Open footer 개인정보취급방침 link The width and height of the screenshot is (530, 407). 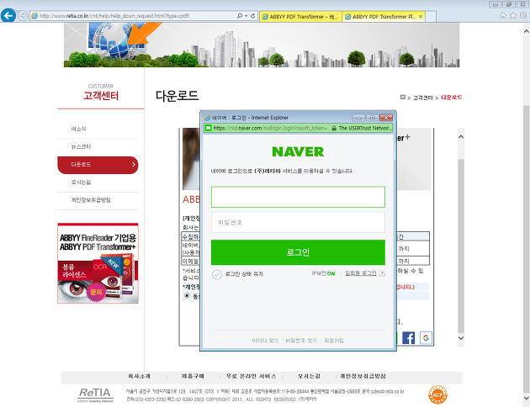[363, 376]
